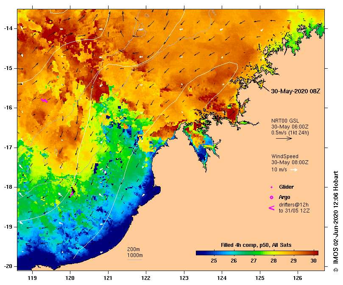The image size is (343, 285).
Task: Click the longitude label 124
Action: (x=222, y=278)
